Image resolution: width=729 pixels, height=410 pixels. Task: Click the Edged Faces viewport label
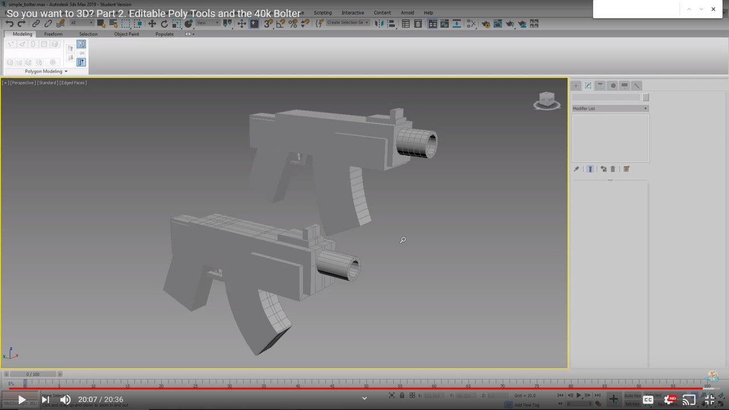pyautogui.click(x=73, y=83)
